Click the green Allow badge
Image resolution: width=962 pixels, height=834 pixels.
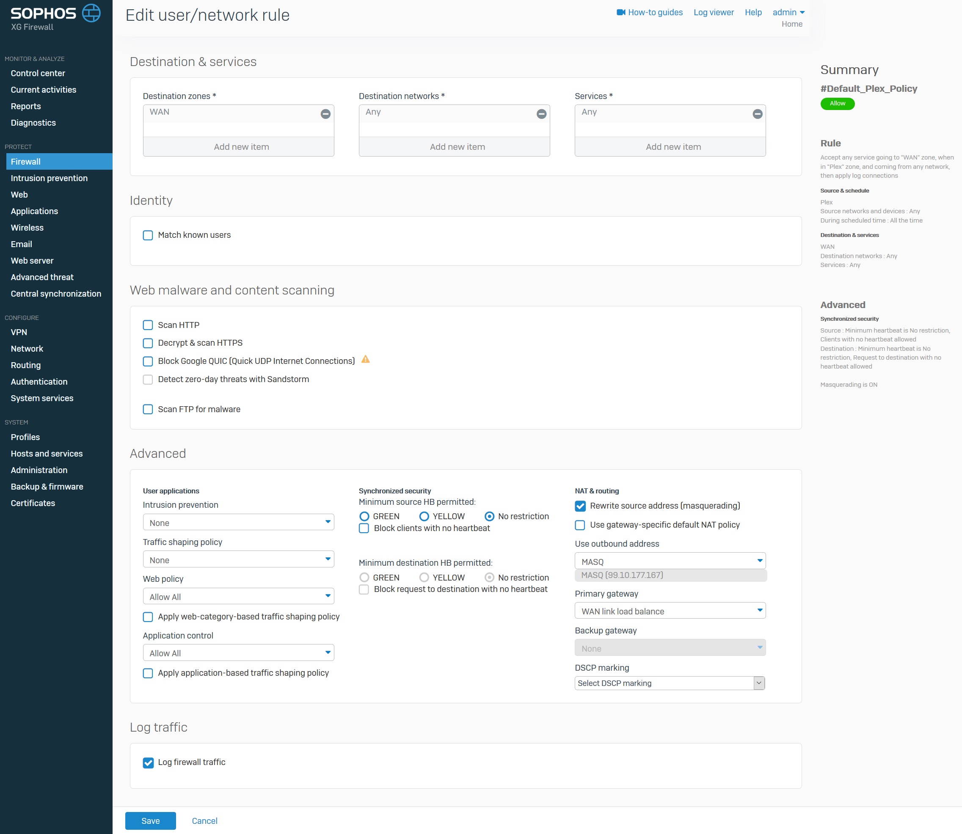coord(837,103)
